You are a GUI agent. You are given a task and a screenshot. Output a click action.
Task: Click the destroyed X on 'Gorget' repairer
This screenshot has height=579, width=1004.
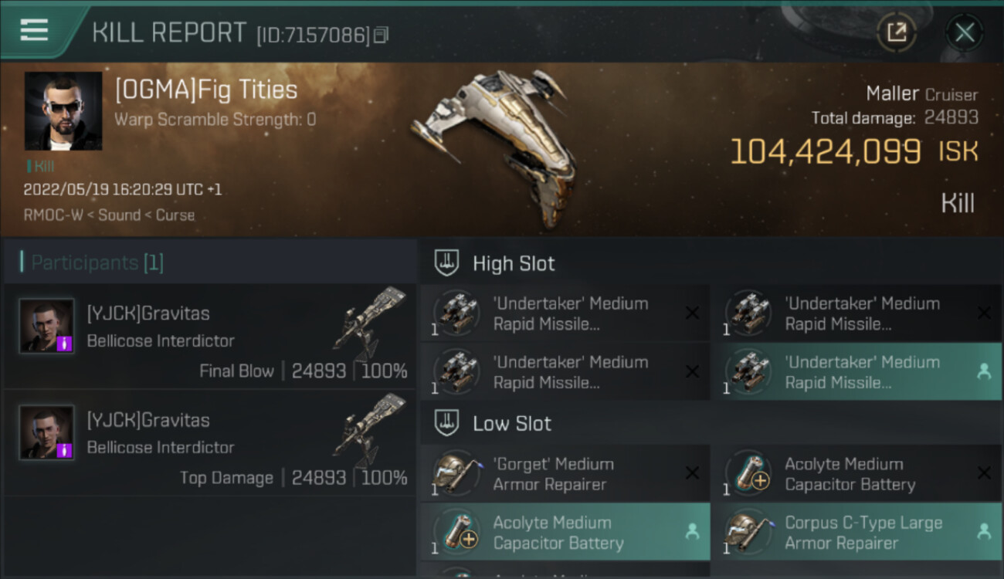coord(692,474)
